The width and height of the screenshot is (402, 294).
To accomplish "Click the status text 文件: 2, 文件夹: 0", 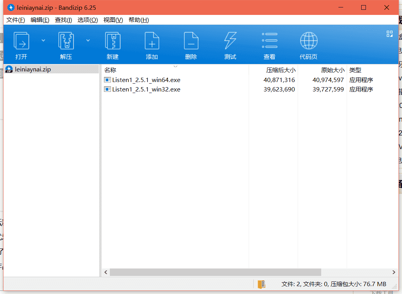I will [305, 284].
